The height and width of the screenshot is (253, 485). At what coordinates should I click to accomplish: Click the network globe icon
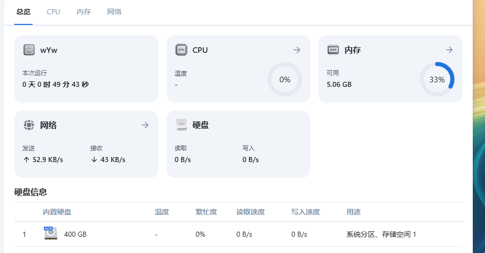tap(29, 125)
